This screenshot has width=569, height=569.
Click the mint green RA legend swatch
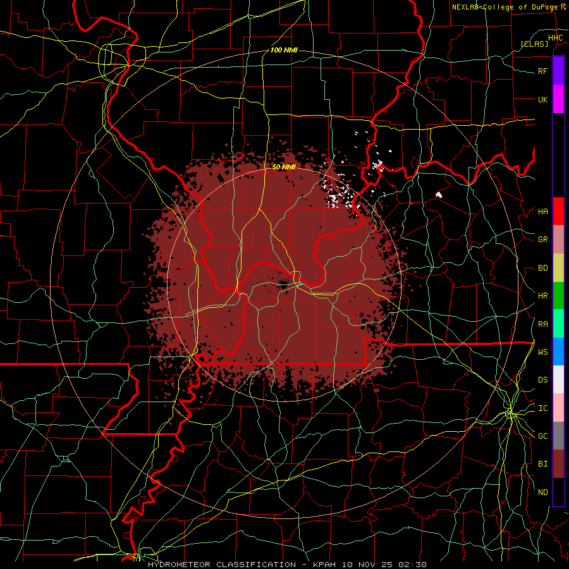coord(558,324)
